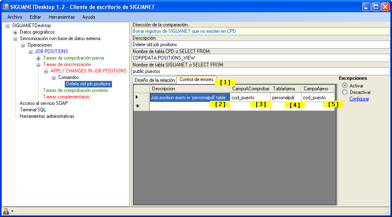Expand the Datos geográficos node
Viewport: 392px width, 217px height.
click(x=15, y=32)
